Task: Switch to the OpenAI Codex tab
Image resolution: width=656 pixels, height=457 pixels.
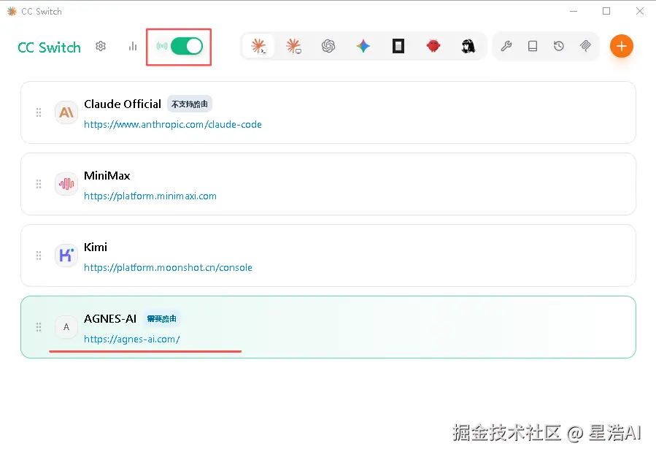Action: coord(328,46)
